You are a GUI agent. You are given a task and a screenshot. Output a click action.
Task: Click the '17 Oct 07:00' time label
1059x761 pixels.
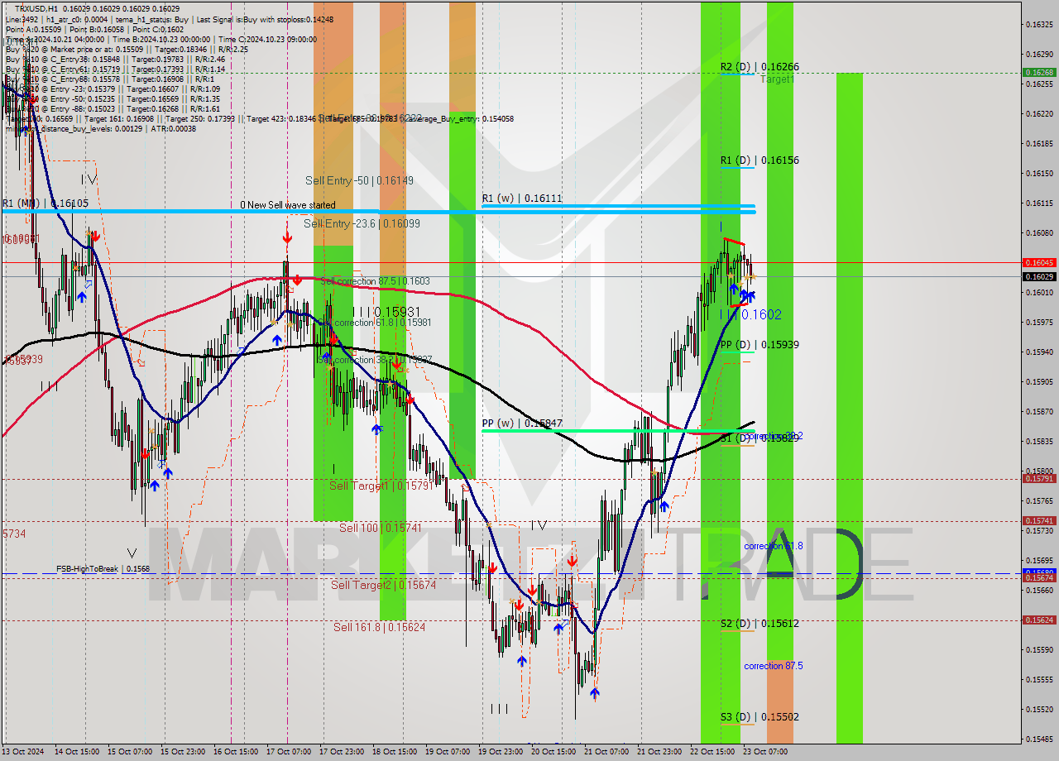tap(289, 752)
